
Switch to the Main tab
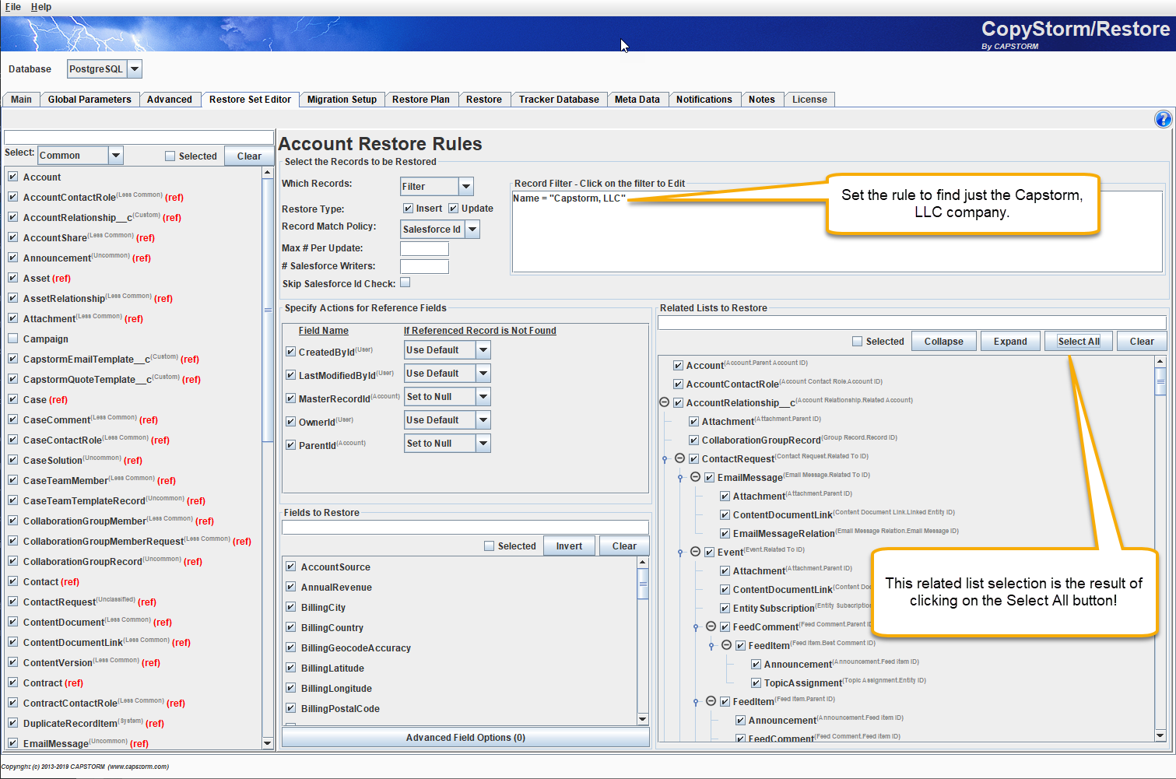coord(21,100)
